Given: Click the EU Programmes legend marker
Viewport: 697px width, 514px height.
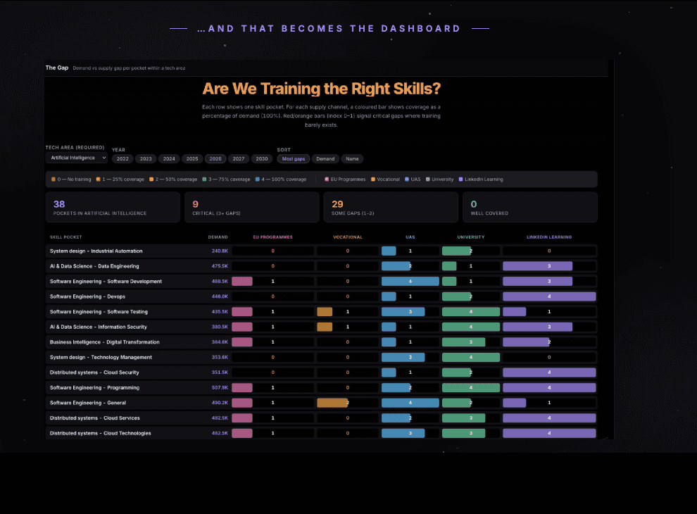Looking at the screenshot, I should [327, 179].
